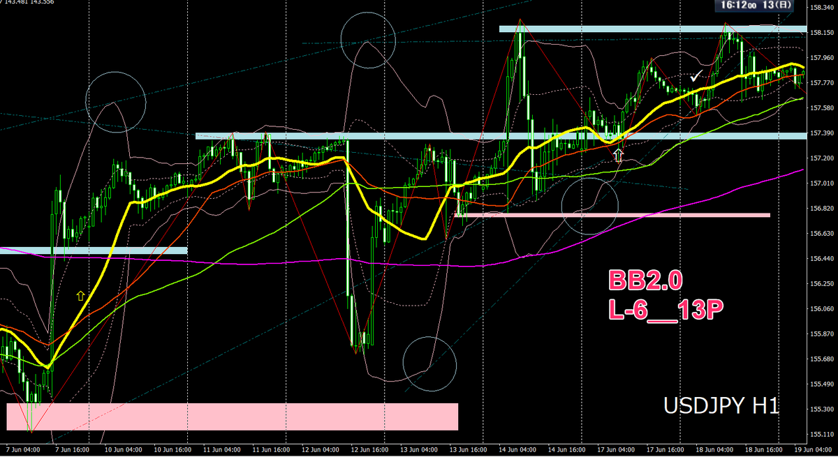Click the 'BB2.0' text label
This screenshot has height=457, width=838.
tap(645, 280)
